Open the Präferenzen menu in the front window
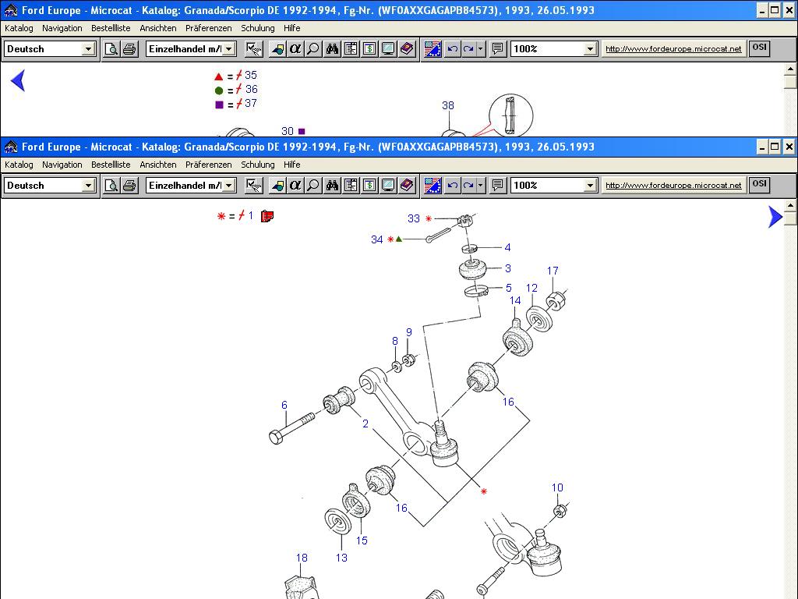 pyautogui.click(x=209, y=165)
